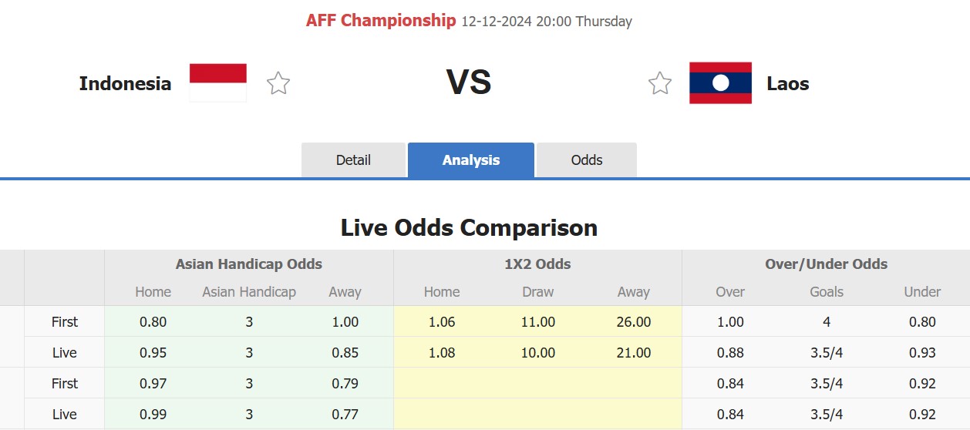Select the 26.00 away odds value
Image resolution: width=970 pixels, height=430 pixels.
click(x=634, y=322)
